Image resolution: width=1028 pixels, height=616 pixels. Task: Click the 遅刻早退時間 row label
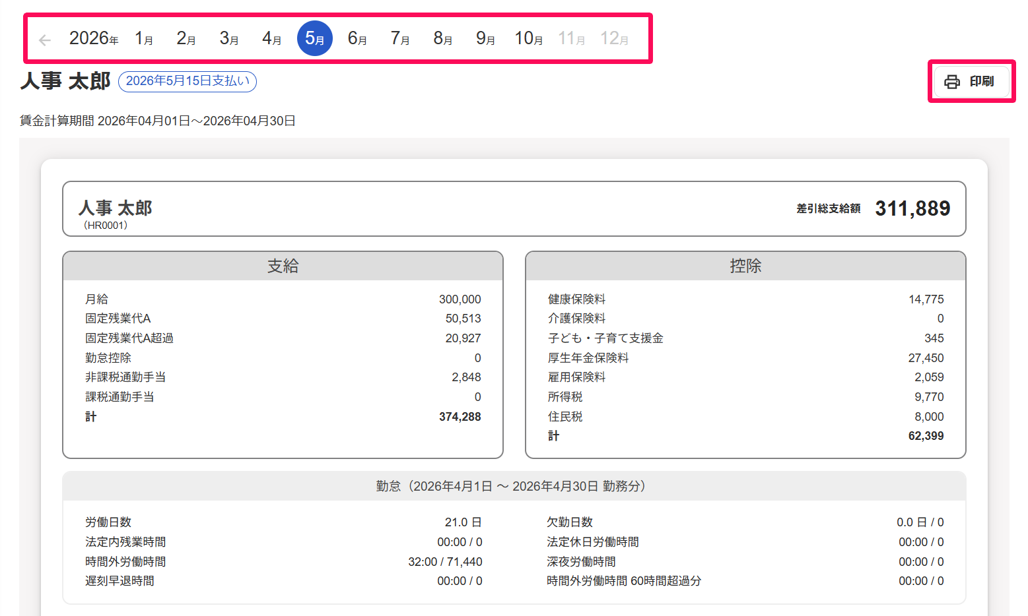coord(120,581)
